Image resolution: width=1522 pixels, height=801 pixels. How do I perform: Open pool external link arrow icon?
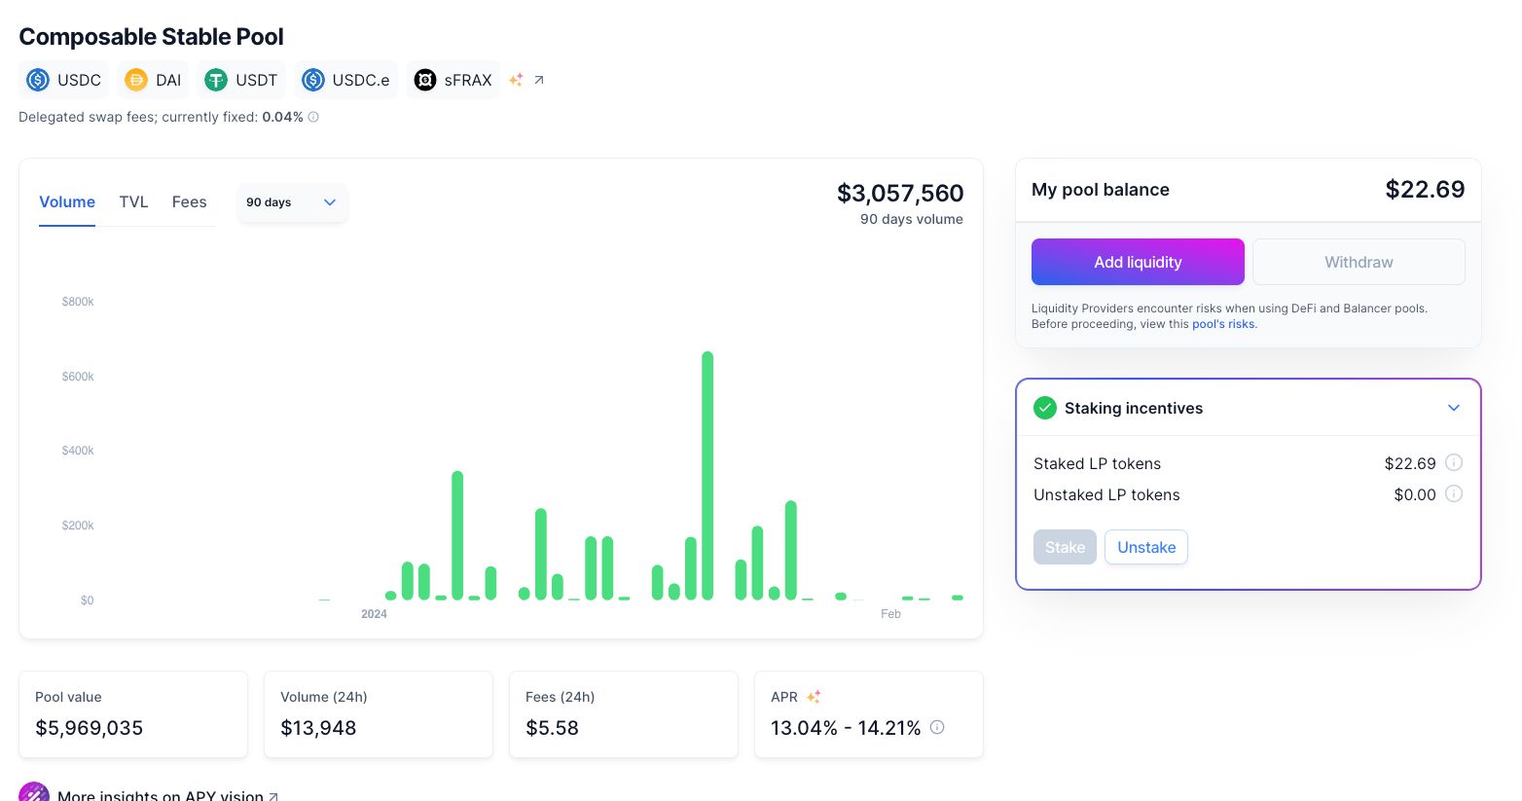click(x=539, y=80)
